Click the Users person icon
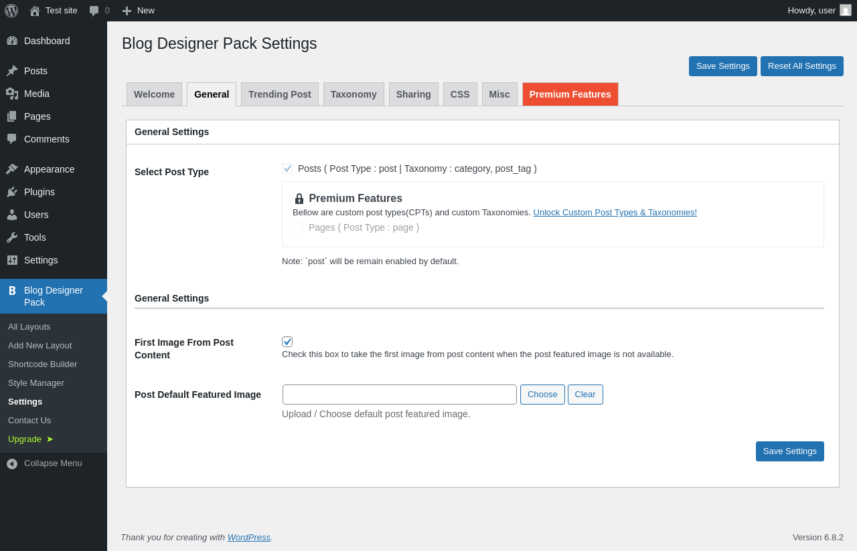The height and width of the screenshot is (551, 857). click(12, 215)
